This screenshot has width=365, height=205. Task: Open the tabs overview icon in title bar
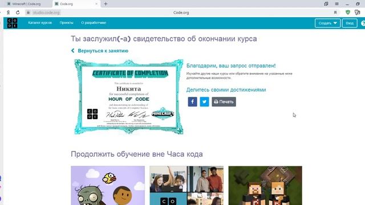(x=326, y=4)
